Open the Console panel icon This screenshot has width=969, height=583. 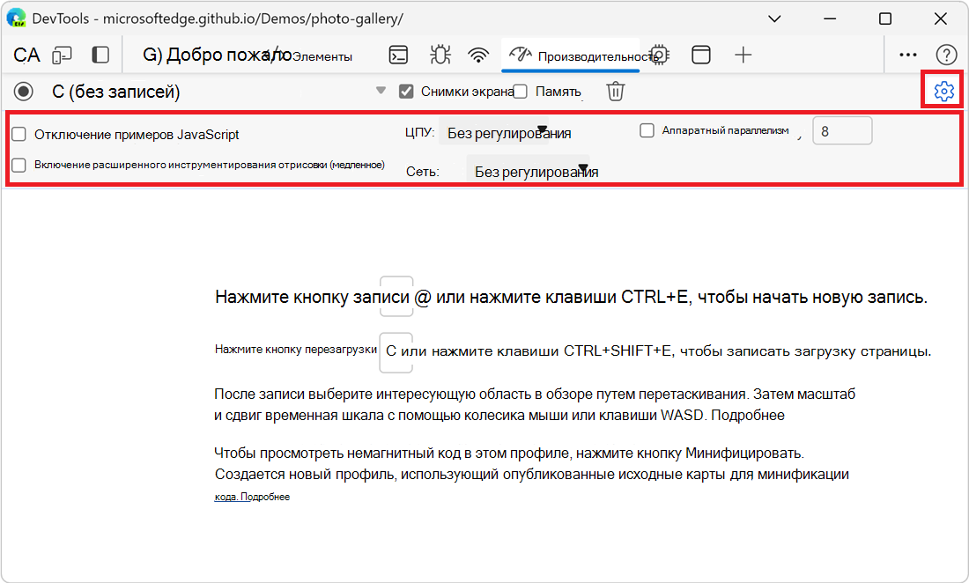click(398, 55)
